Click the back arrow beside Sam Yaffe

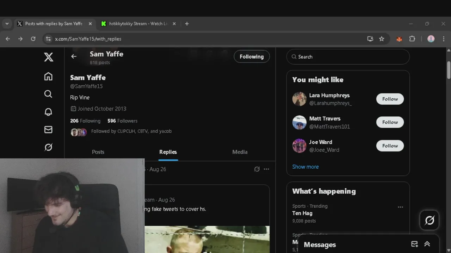point(74,56)
